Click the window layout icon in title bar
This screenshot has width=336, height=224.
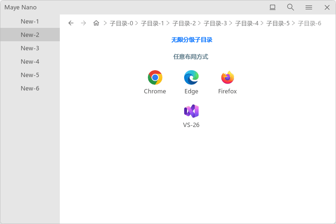[x=273, y=7]
